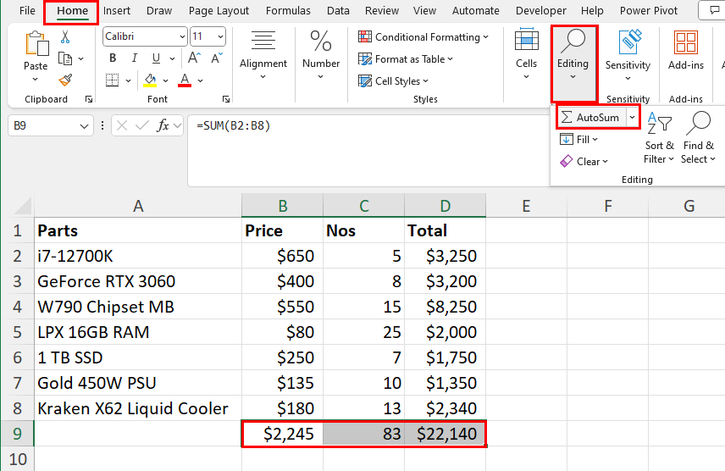
Task: Click the AutoSum sigma button
Action: pyautogui.click(x=591, y=118)
